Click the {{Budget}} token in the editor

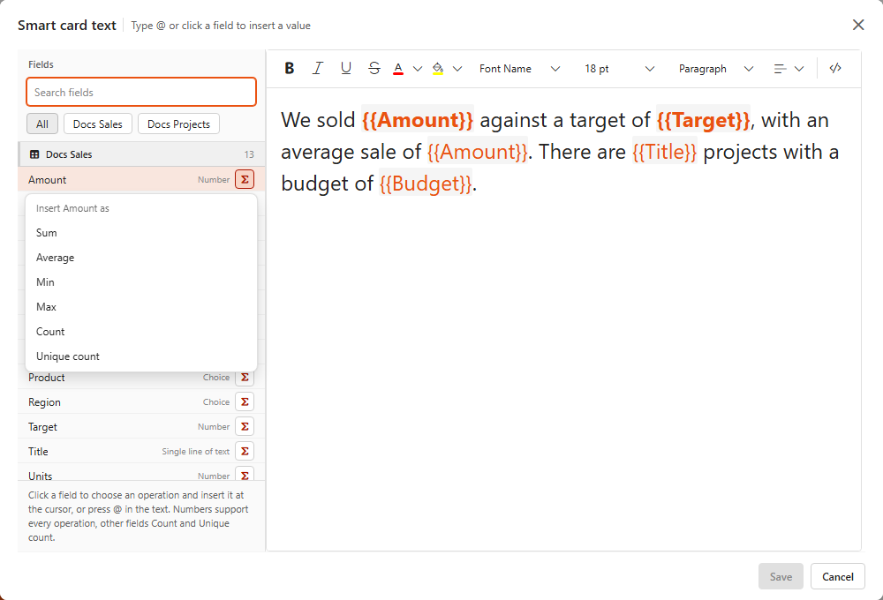(426, 184)
